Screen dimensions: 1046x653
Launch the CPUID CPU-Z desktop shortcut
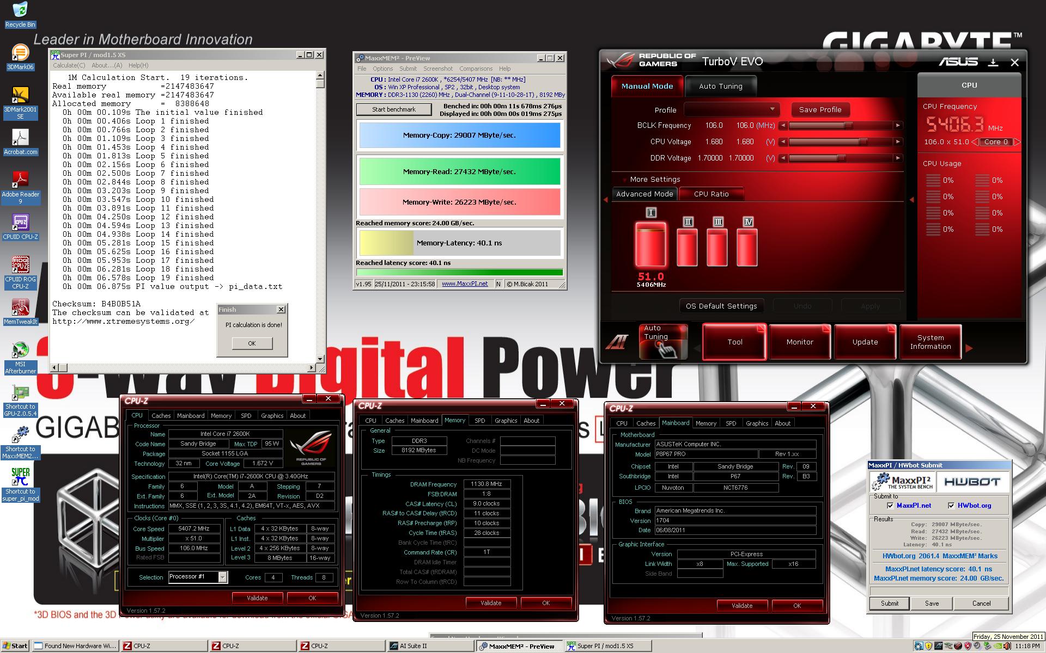click(x=20, y=227)
